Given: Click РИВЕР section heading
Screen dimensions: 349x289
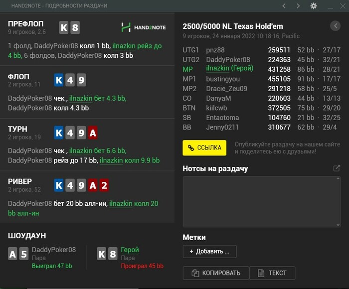Looking at the screenshot, I should (x=20, y=181).
